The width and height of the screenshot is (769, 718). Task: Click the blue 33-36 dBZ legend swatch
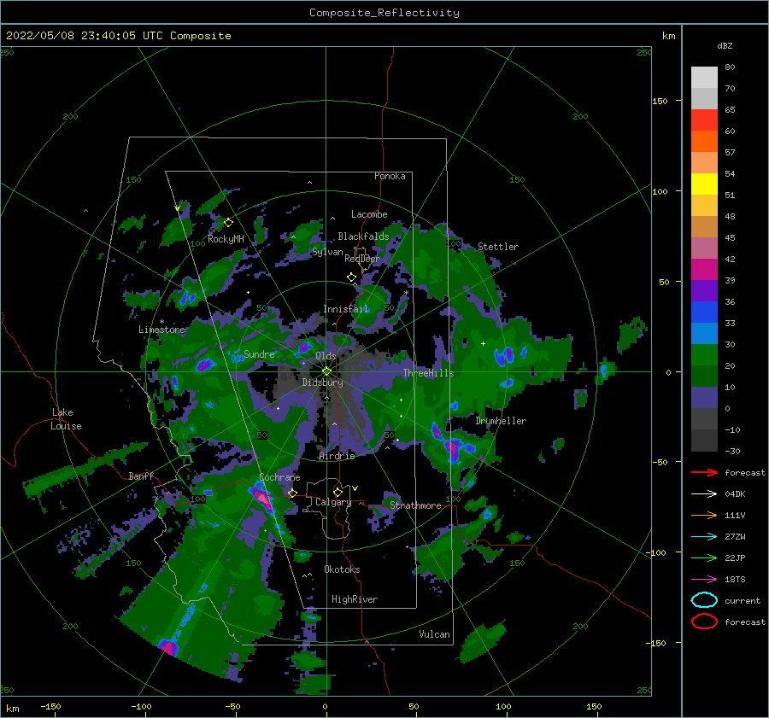pos(704,312)
